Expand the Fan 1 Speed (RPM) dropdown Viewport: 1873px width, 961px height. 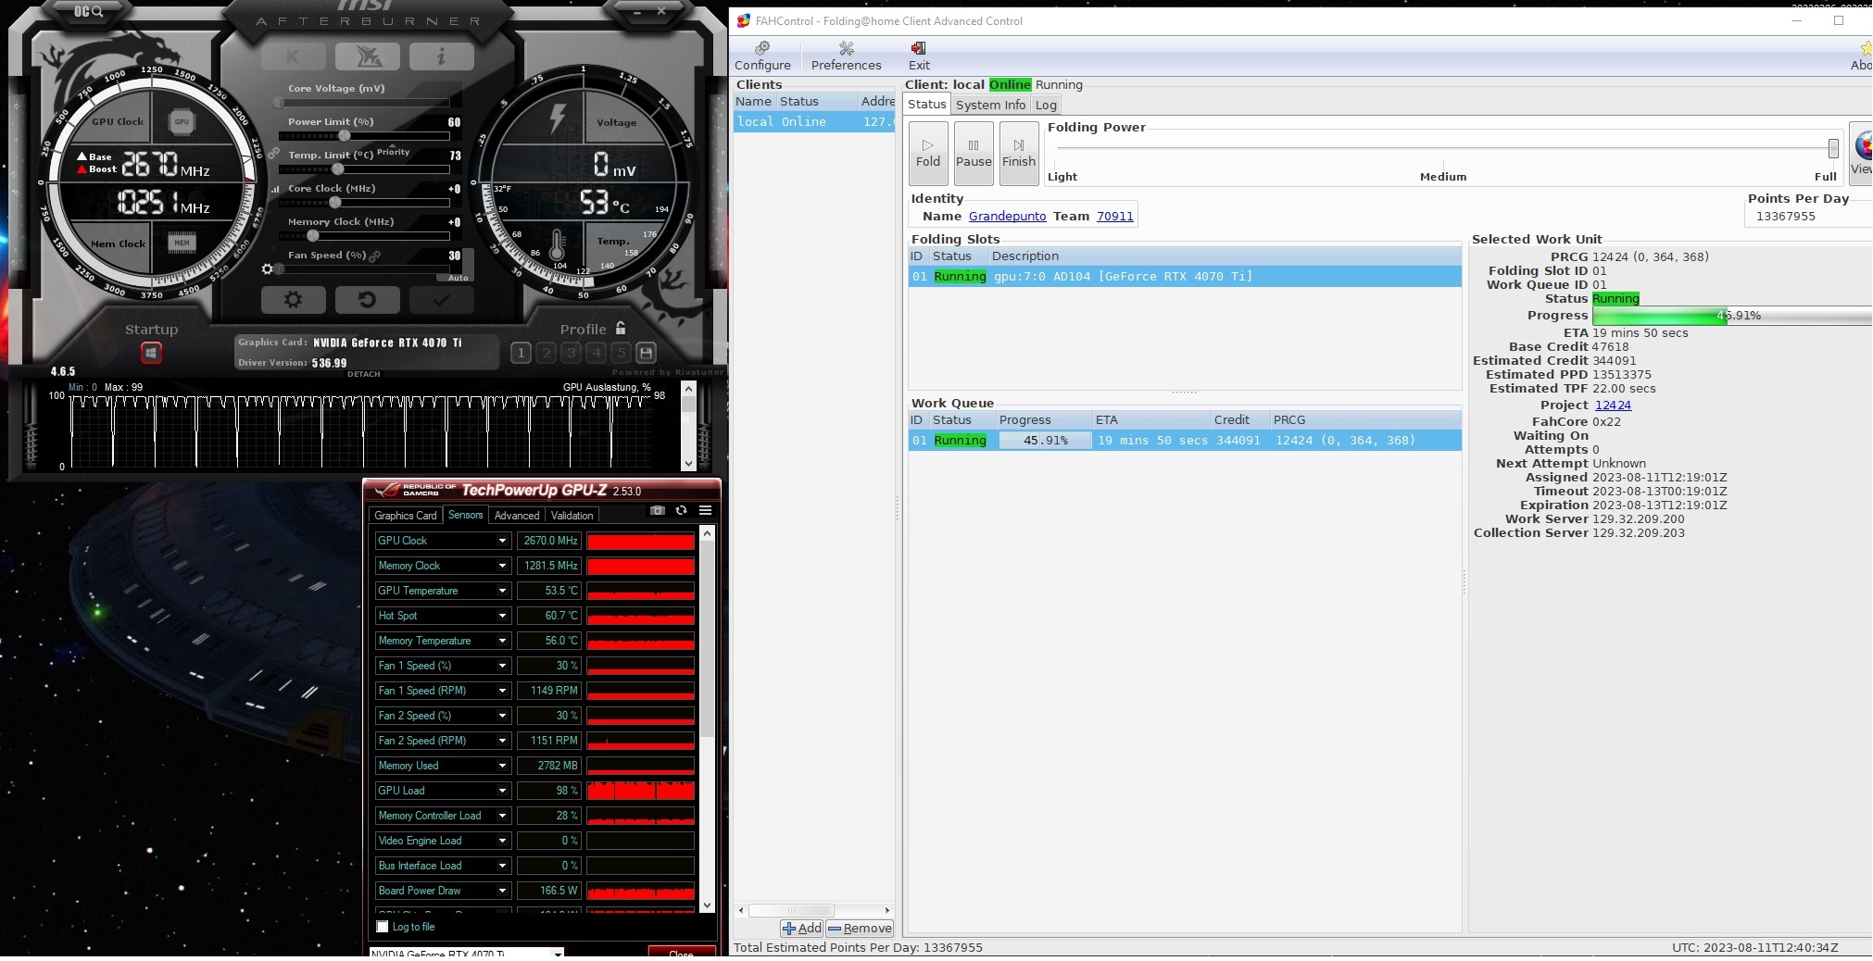tap(502, 691)
